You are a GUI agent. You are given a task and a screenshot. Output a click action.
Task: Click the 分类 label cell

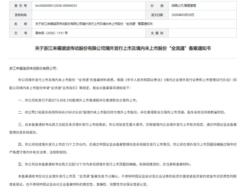click(x=157, y=6)
